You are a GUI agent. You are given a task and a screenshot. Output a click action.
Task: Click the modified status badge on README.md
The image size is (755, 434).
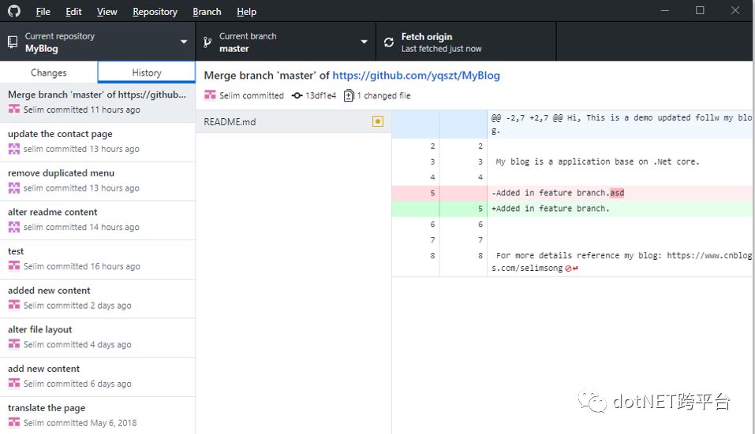tap(378, 121)
